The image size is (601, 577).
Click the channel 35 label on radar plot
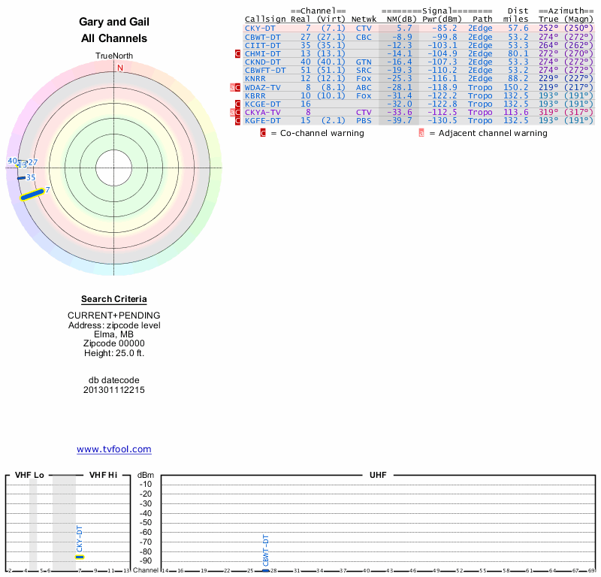click(31, 177)
